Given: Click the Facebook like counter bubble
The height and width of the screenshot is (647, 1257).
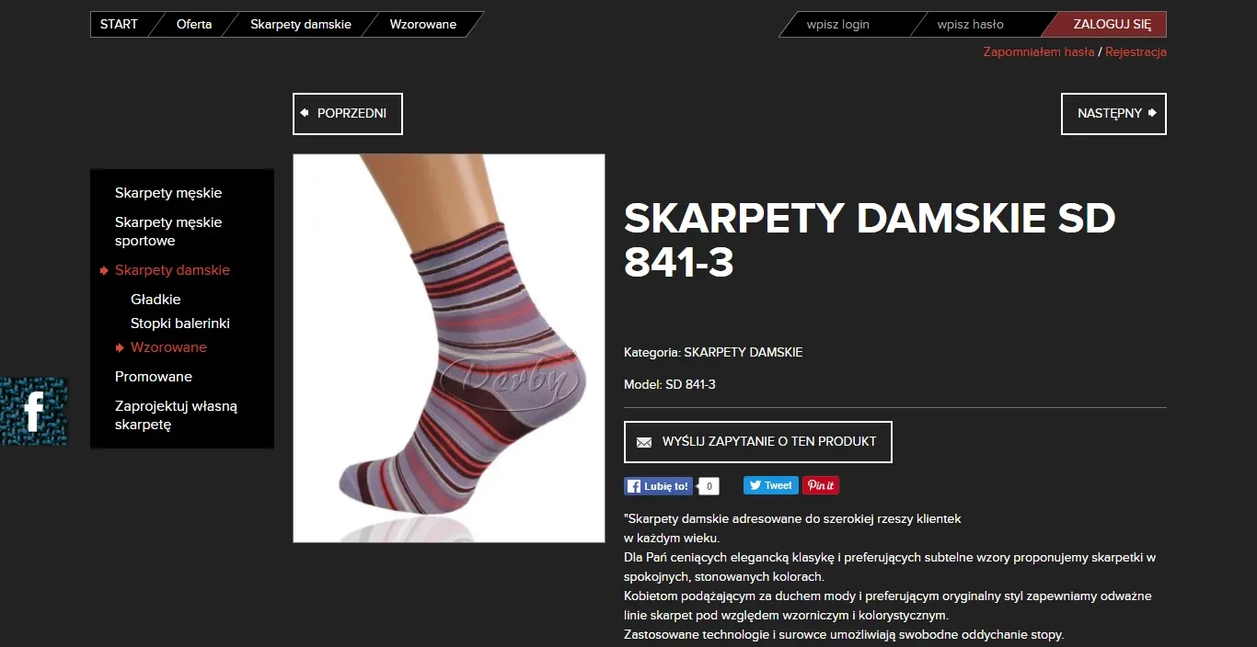Looking at the screenshot, I should (x=708, y=486).
